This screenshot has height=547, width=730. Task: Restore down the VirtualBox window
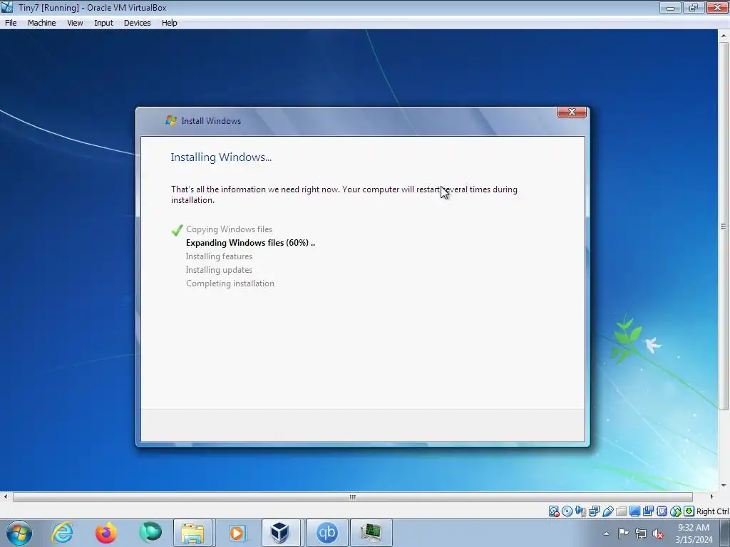point(693,7)
